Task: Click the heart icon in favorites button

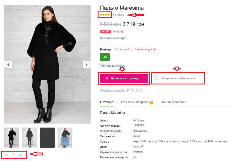Action: 156,78
